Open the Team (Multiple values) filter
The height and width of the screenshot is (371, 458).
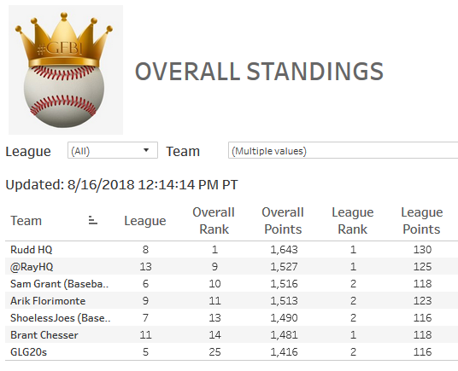(343, 150)
